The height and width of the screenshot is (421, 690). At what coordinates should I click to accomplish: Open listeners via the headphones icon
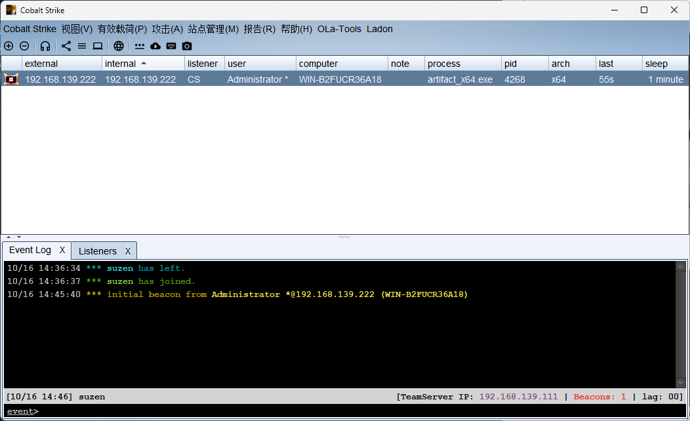[45, 46]
